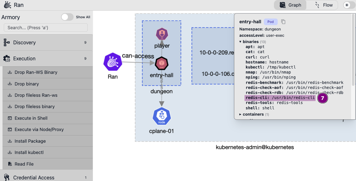Select the player service account node
The height and width of the screenshot is (181, 356).
tap(162, 34)
